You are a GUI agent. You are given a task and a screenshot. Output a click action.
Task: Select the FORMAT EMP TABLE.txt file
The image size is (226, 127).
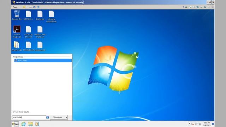coord(40,32)
